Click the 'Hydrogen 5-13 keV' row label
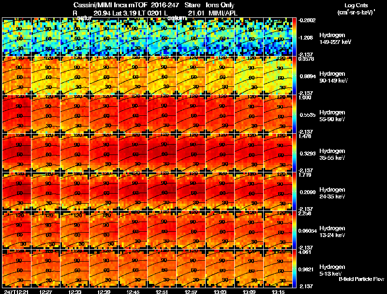This screenshot has height=294, width=387. [332, 270]
